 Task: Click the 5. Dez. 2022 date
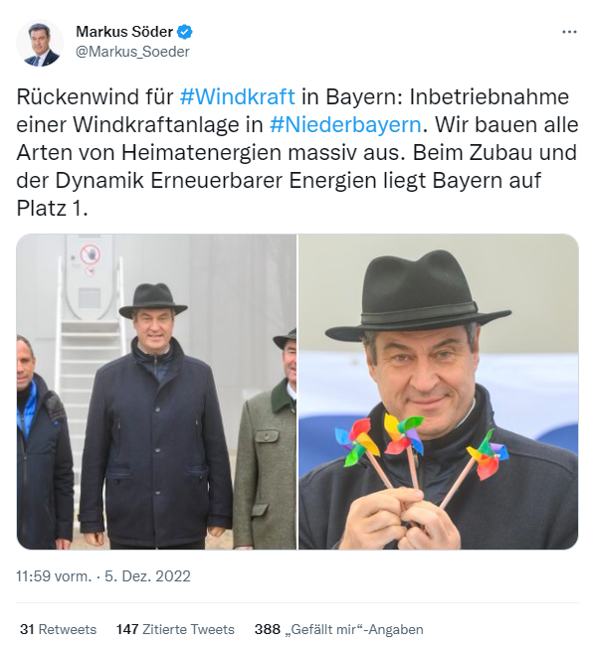click(x=147, y=576)
